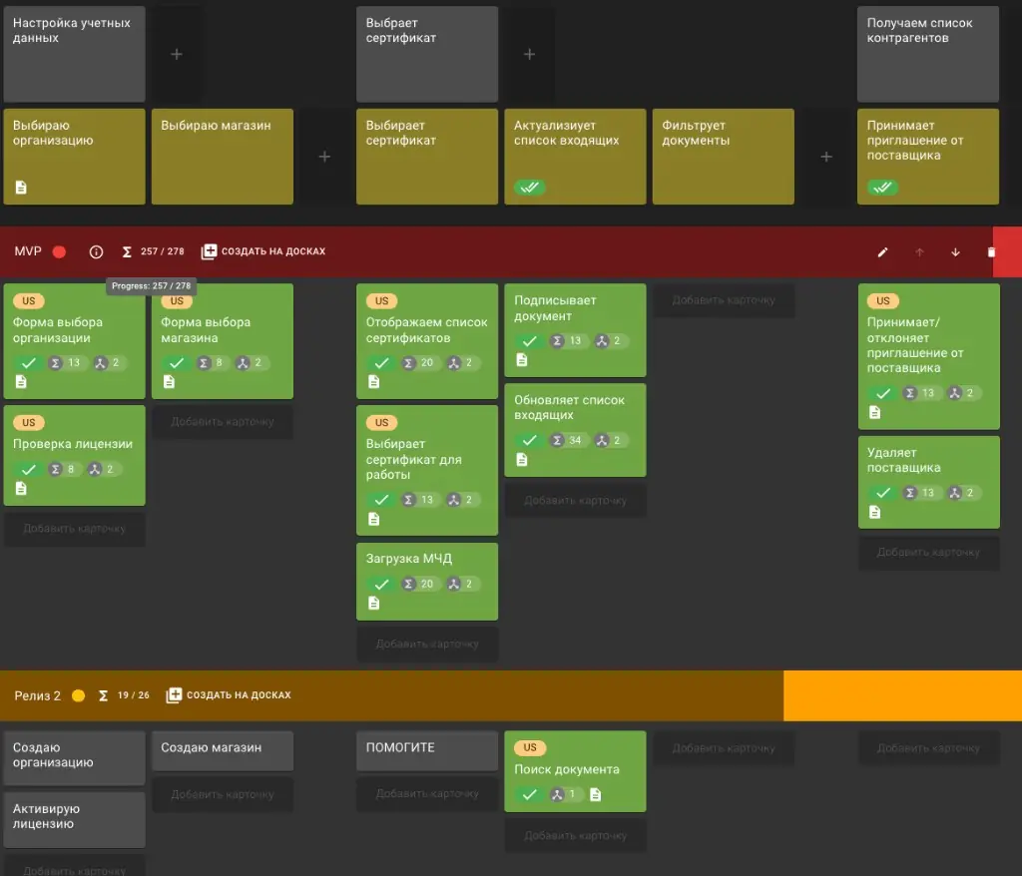Toggle check on 'Выбирает сертификат для работы'
The image size is (1022, 876).
click(382, 500)
